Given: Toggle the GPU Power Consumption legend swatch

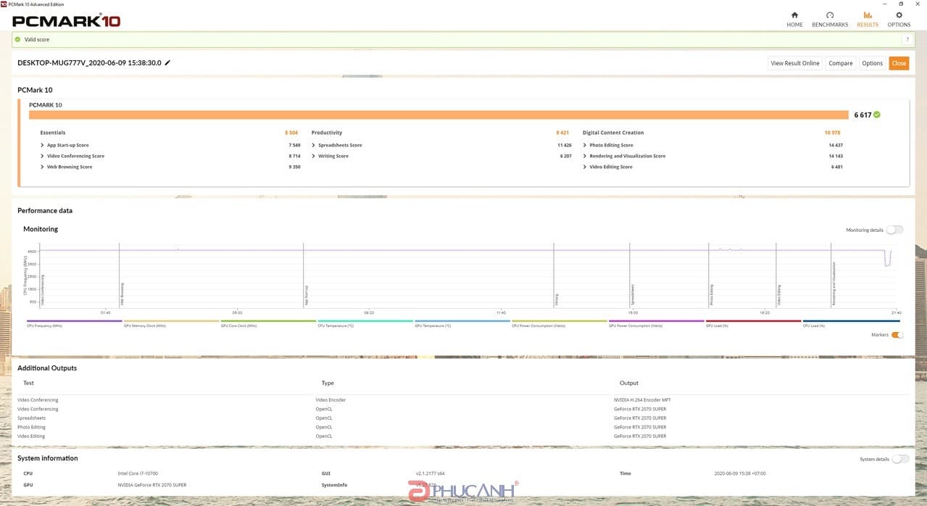Looking at the screenshot, I should [657, 321].
